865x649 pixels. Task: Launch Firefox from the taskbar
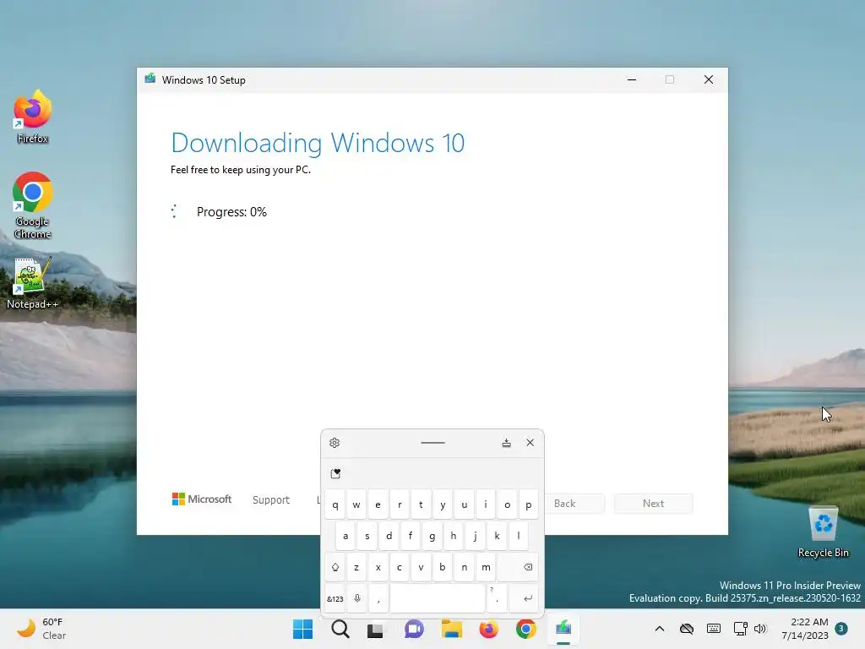(489, 629)
